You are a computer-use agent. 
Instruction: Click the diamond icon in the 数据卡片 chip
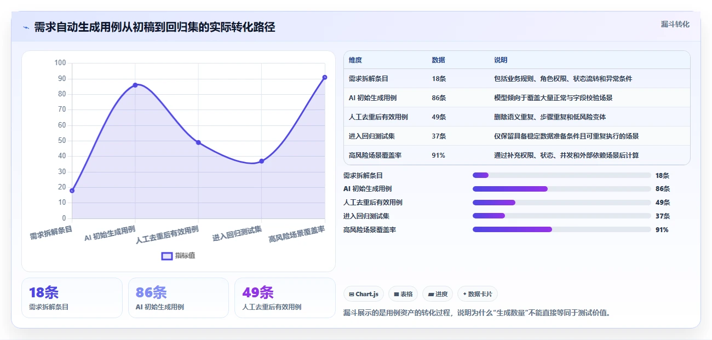pyautogui.click(x=465, y=295)
